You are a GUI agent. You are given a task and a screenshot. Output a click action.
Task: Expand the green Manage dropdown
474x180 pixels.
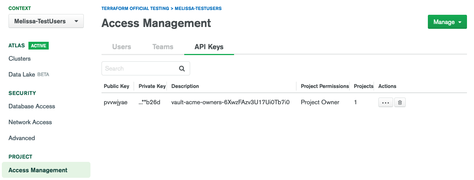[447, 22]
